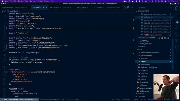Click the draft/summer-feather branch indicator
The width and height of the screenshot is (180, 101).
[x=50, y=99]
